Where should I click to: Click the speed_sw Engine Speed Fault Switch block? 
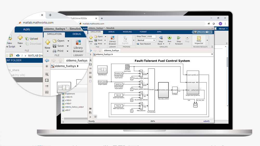pos(119,84)
